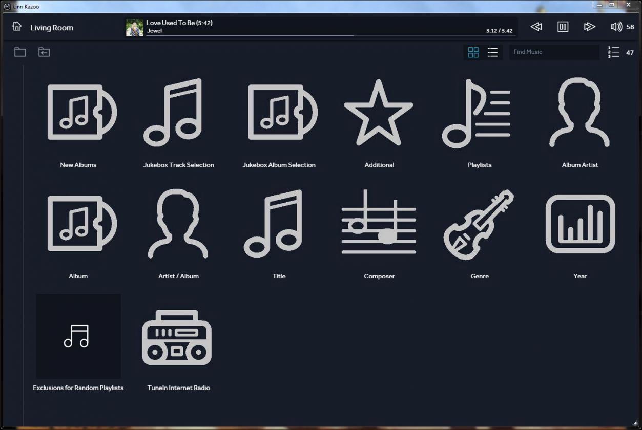Browse music by Composer
Screen dimensions: 642x430
click(x=379, y=224)
